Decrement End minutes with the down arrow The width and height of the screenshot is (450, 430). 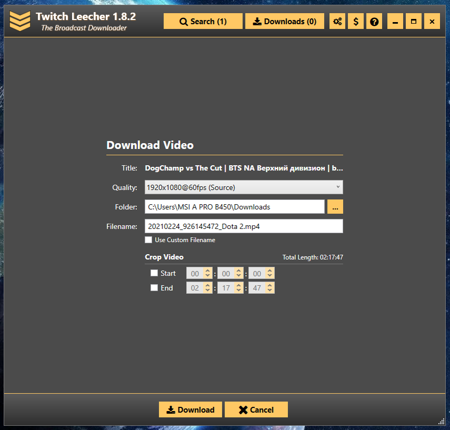pyautogui.click(x=238, y=291)
